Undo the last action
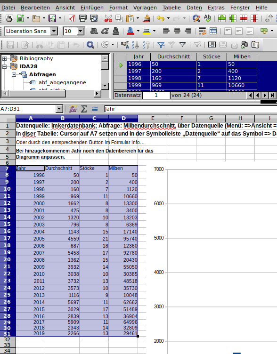Viewport: 277px width, 354px height. pos(161,18)
